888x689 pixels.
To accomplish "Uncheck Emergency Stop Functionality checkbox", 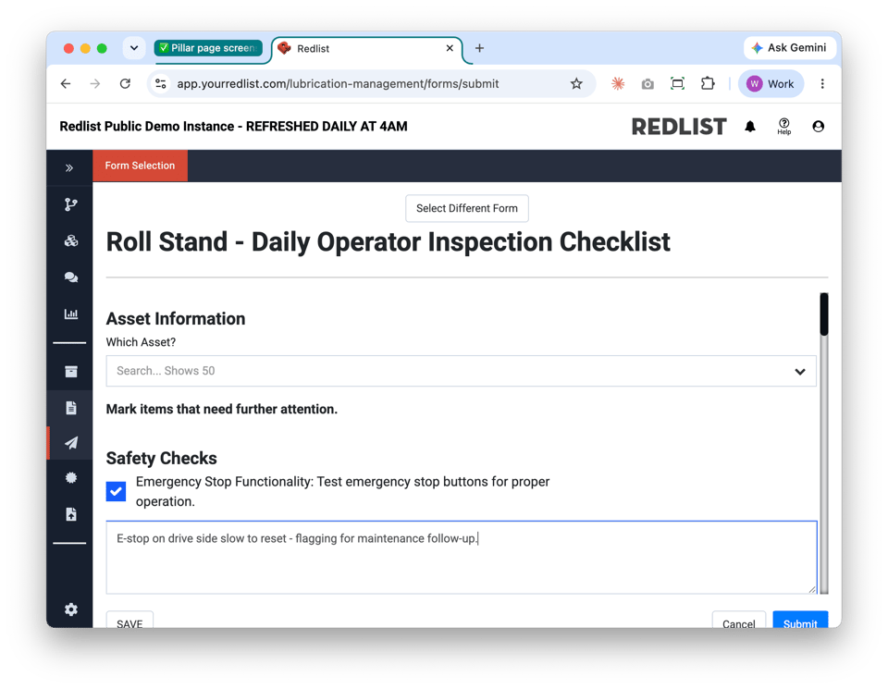I will tap(117, 491).
